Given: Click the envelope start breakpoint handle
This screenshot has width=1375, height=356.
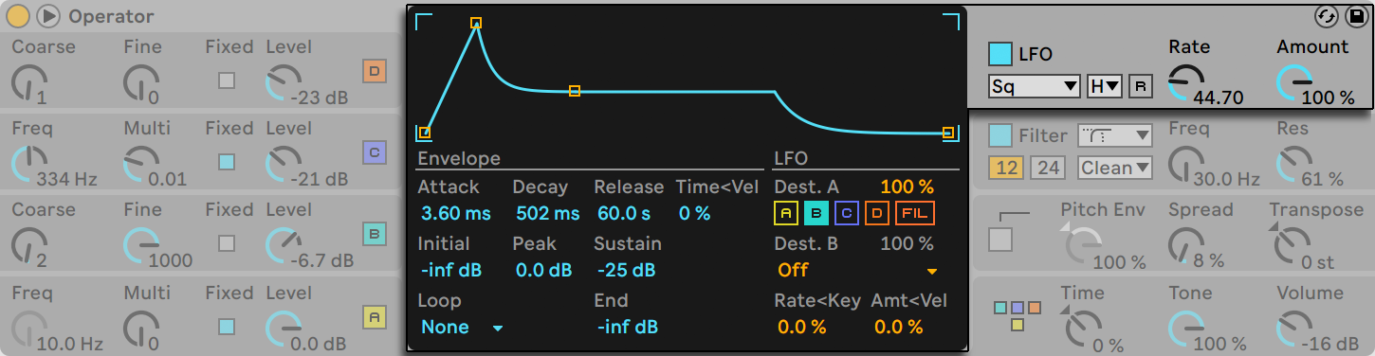Looking at the screenshot, I should pos(425,133).
